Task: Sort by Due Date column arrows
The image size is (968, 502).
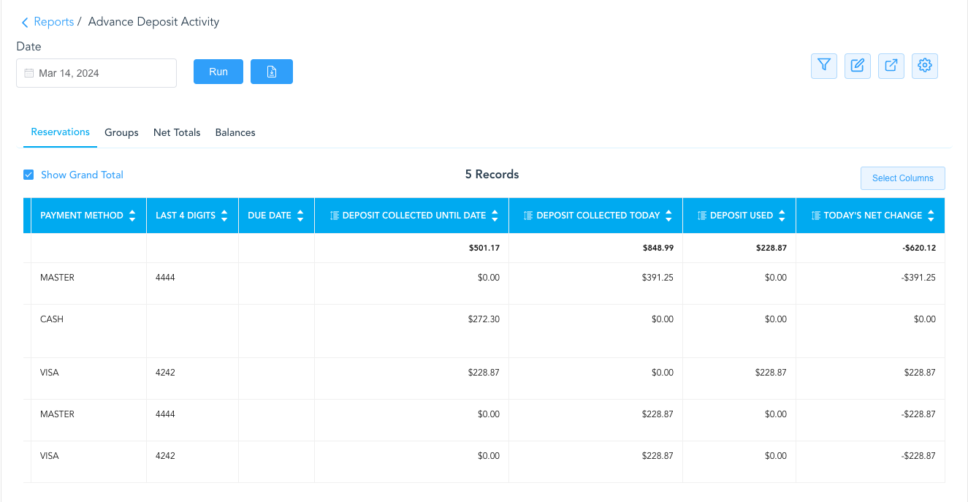Action: (300, 216)
